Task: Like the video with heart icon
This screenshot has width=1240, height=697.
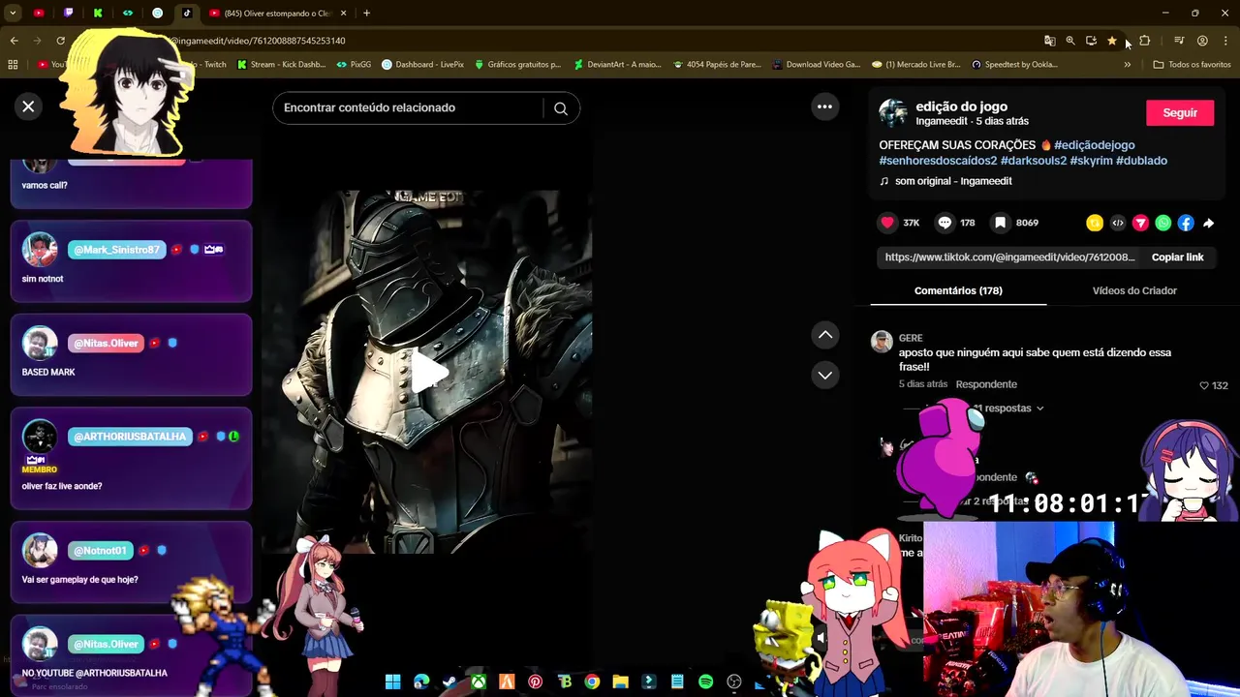Action: 887,223
